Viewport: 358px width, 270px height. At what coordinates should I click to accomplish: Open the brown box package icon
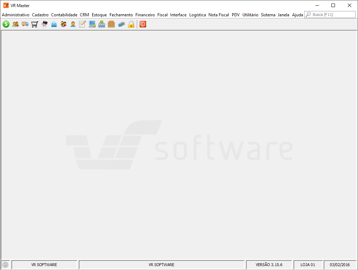[111, 24]
